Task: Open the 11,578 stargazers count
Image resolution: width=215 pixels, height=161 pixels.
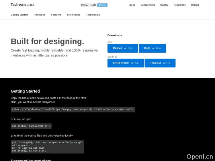Action: pyautogui.click(x=93, y=5)
